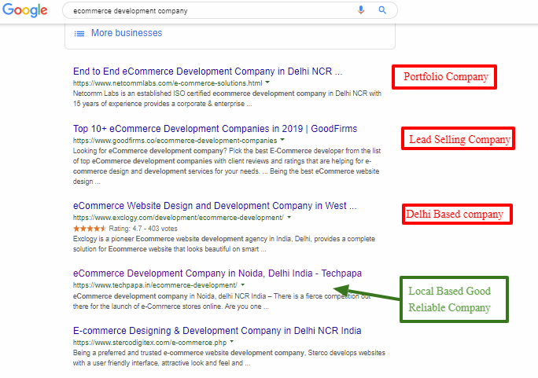Viewport: 538px width, 378px height.
Task: Click the 'Looking for eCommerce development company?' snippet
Action: (227, 166)
